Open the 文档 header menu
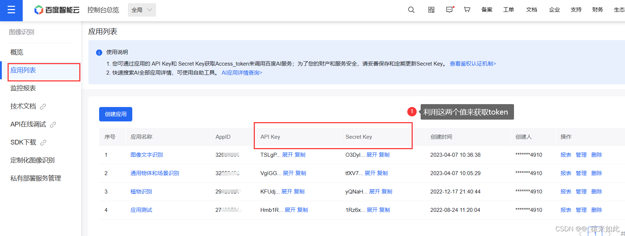 click(531, 10)
